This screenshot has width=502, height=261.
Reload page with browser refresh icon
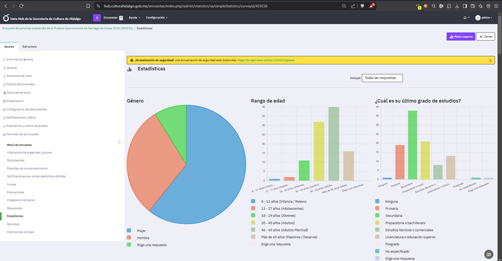[x=21, y=6]
